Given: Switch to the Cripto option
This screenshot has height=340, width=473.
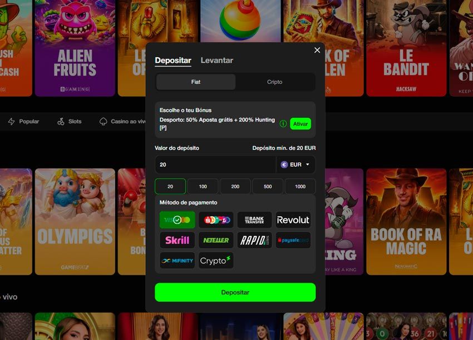Looking at the screenshot, I should [274, 82].
